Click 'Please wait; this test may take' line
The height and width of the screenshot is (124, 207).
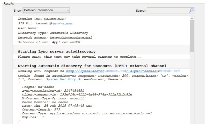80,57
